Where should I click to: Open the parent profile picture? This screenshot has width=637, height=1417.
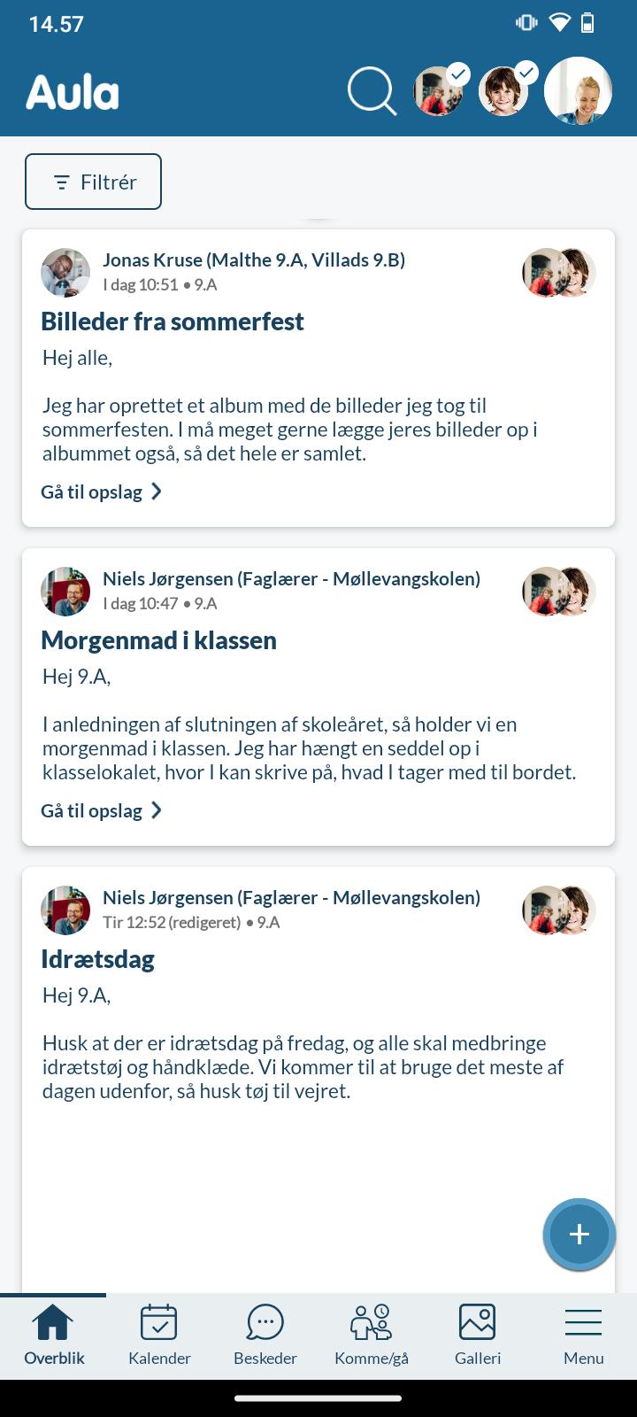click(x=578, y=91)
